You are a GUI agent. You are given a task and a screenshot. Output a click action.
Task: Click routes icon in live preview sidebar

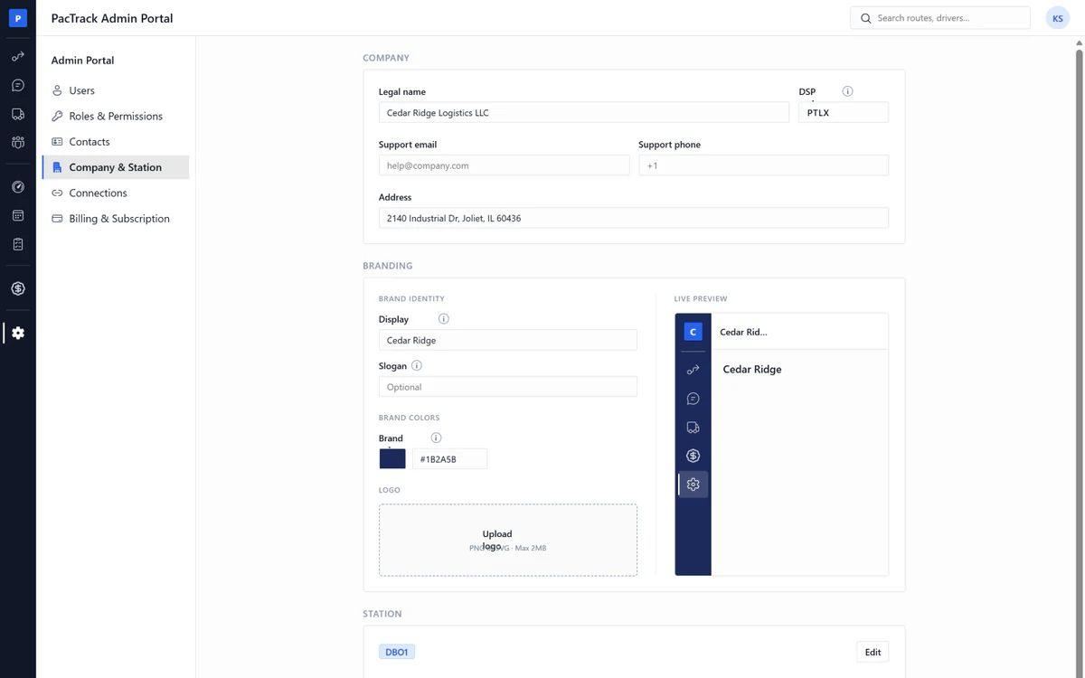click(693, 370)
